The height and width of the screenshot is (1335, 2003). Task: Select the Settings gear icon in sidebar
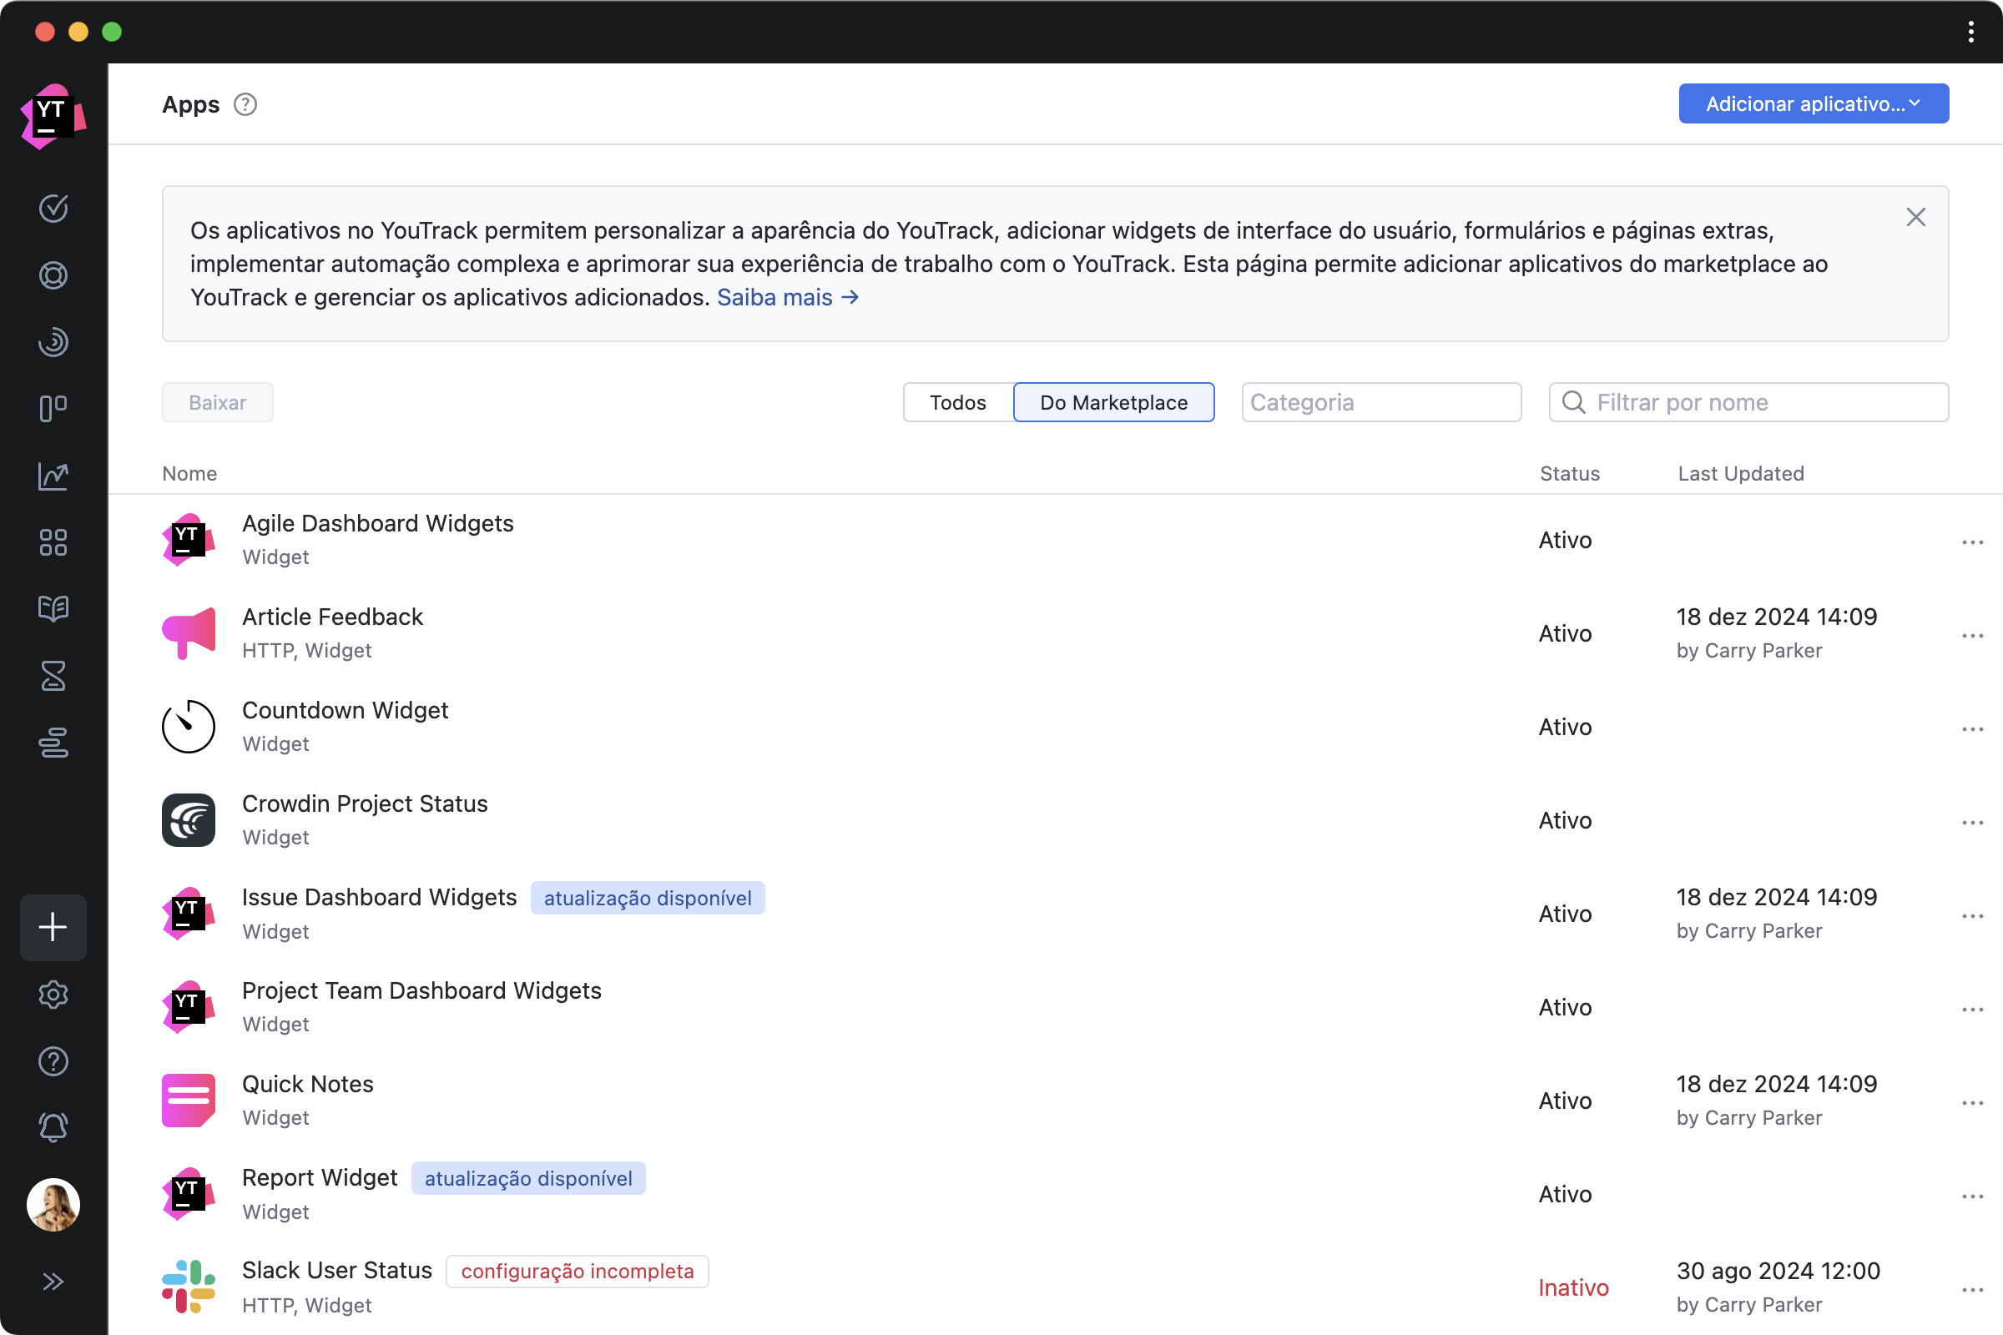(x=53, y=994)
